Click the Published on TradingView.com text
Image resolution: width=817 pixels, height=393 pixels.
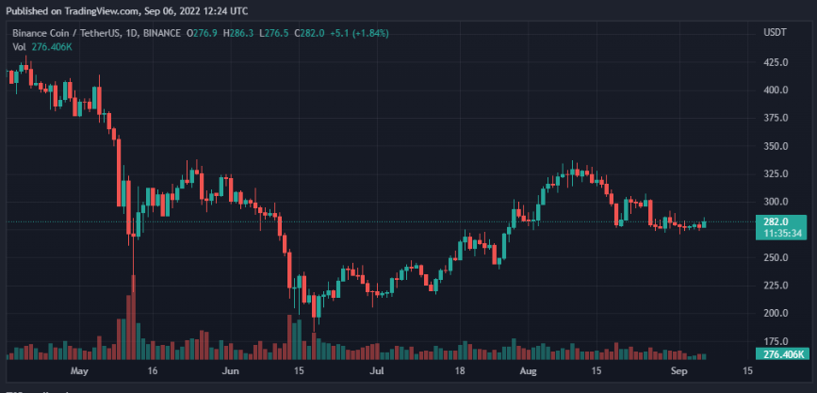coord(64,10)
